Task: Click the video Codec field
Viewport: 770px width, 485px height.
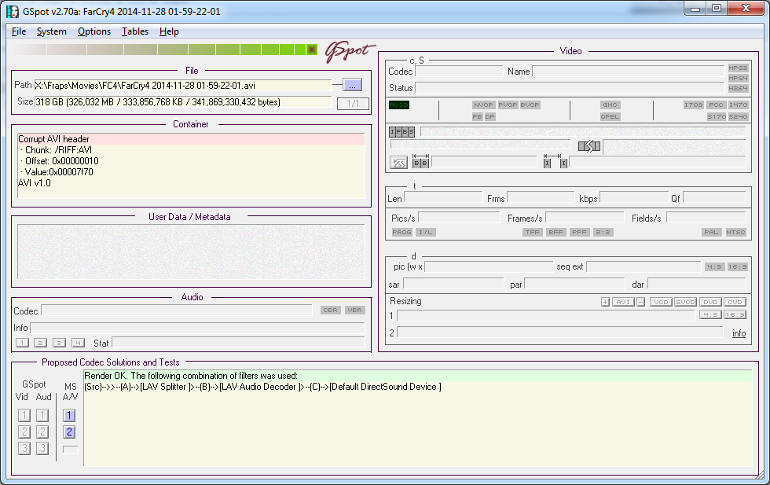Action: coord(459,72)
